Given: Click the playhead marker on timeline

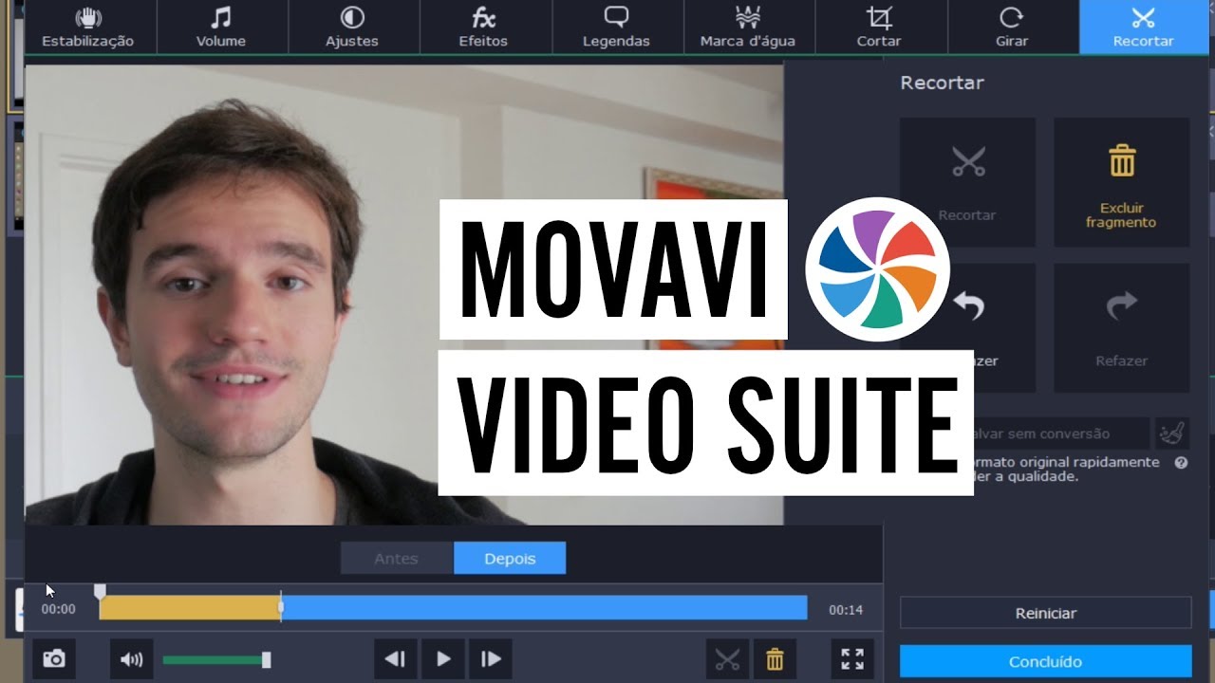Looking at the screenshot, I should (281, 607).
